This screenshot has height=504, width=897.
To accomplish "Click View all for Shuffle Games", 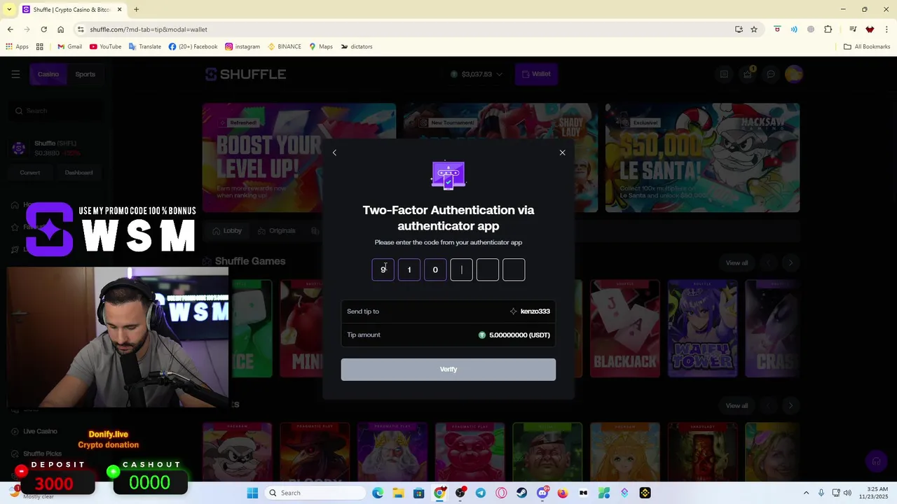I will (x=737, y=263).
